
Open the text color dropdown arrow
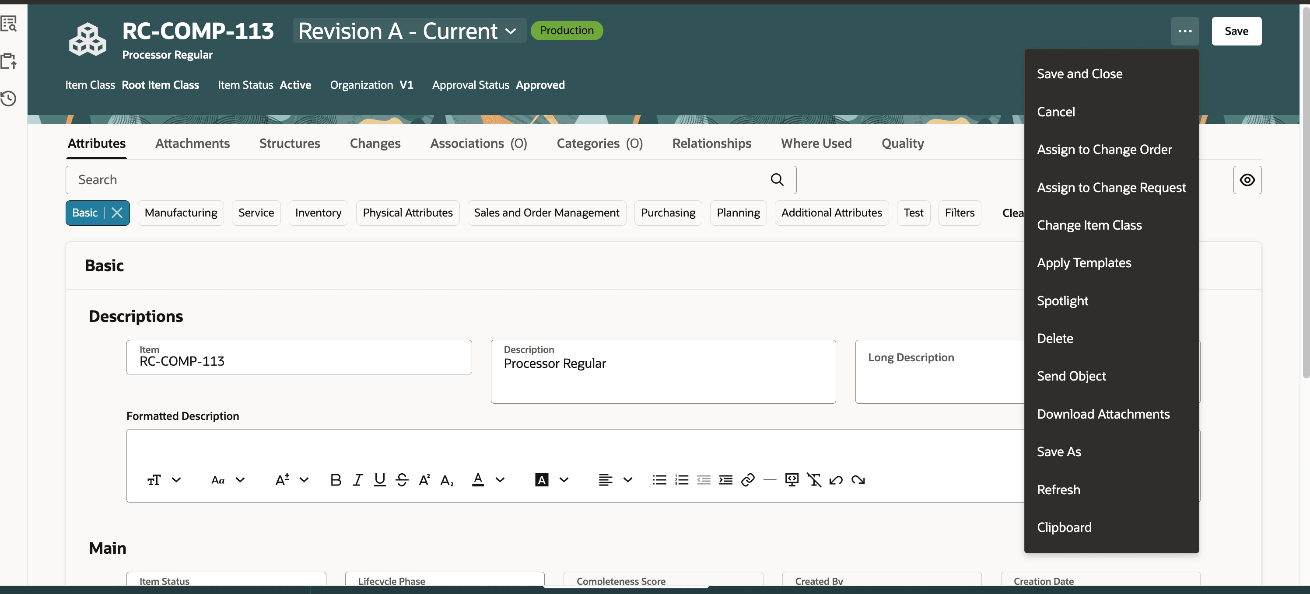tap(500, 479)
